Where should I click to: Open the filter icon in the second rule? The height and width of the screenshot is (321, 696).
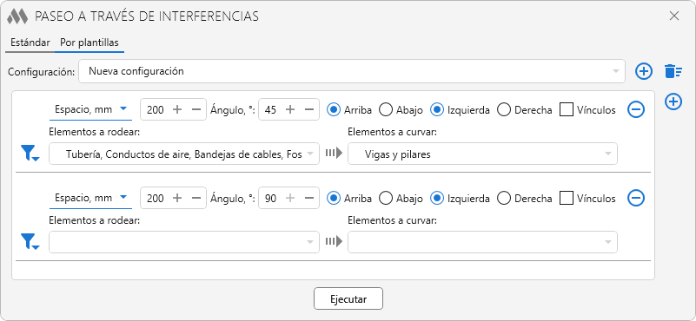[30, 242]
